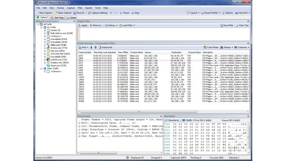Click the Save As toolbar button
286x161 pixels.
[x=79, y=13]
